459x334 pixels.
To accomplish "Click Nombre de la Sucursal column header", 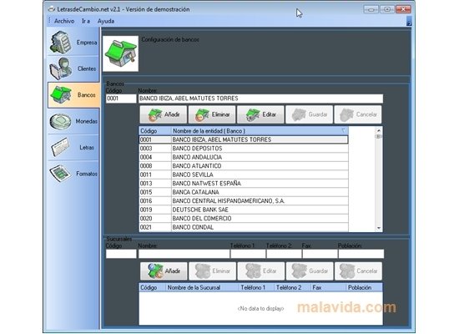I will pos(202,287).
